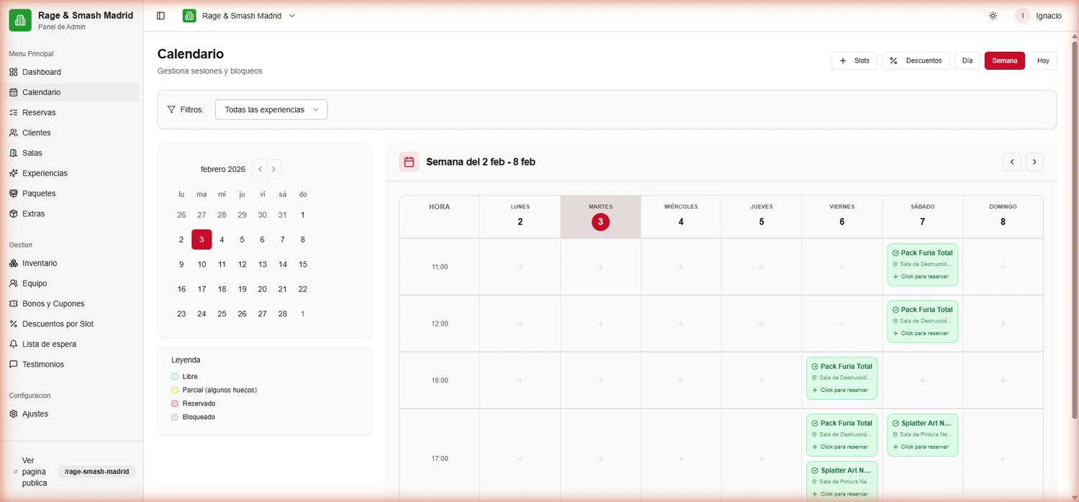
Task: Go to previous week arrow
Action: 1012,162
